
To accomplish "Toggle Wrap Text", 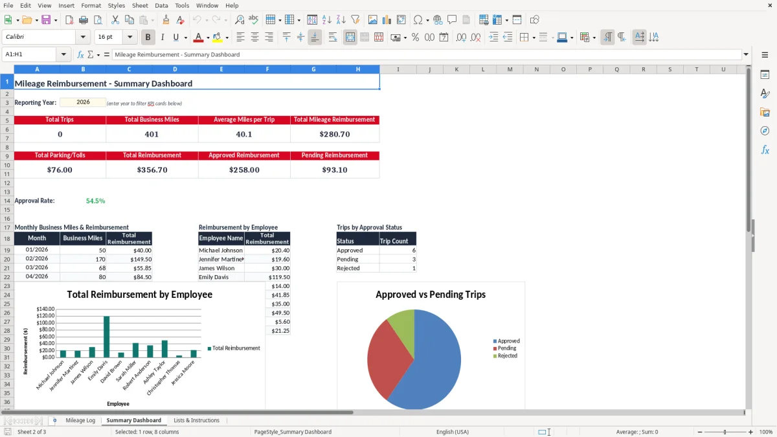I will pyautogui.click(x=333, y=38).
